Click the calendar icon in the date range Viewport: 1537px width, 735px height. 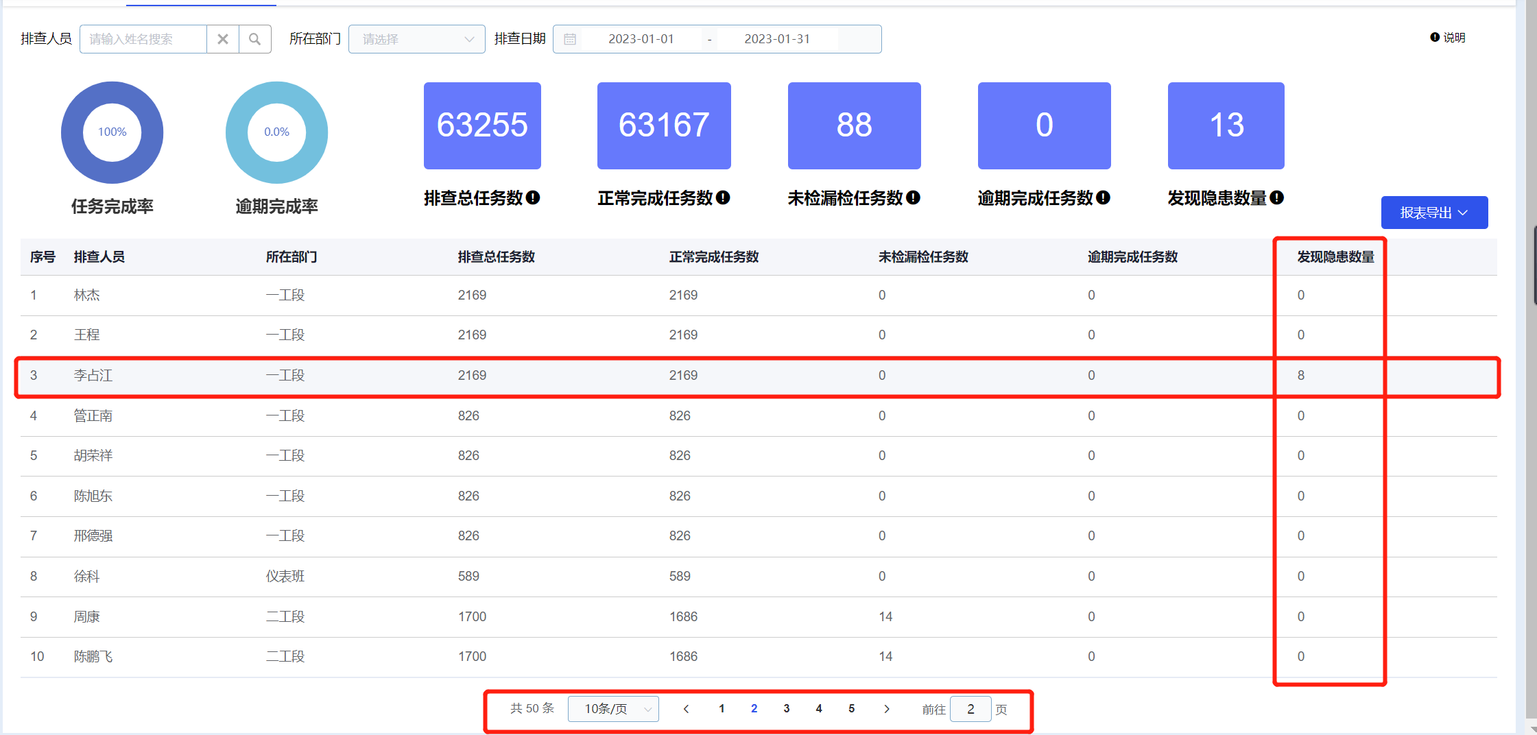click(570, 39)
